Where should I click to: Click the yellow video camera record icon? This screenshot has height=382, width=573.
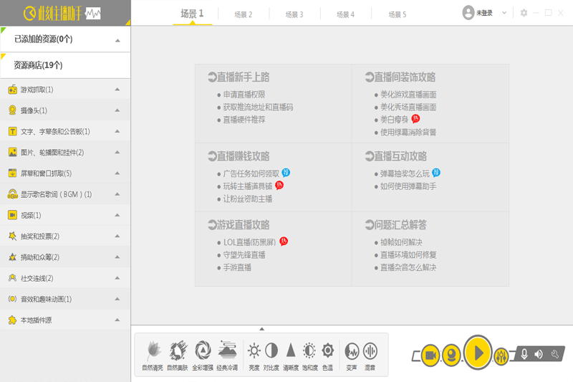(x=430, y=355)
